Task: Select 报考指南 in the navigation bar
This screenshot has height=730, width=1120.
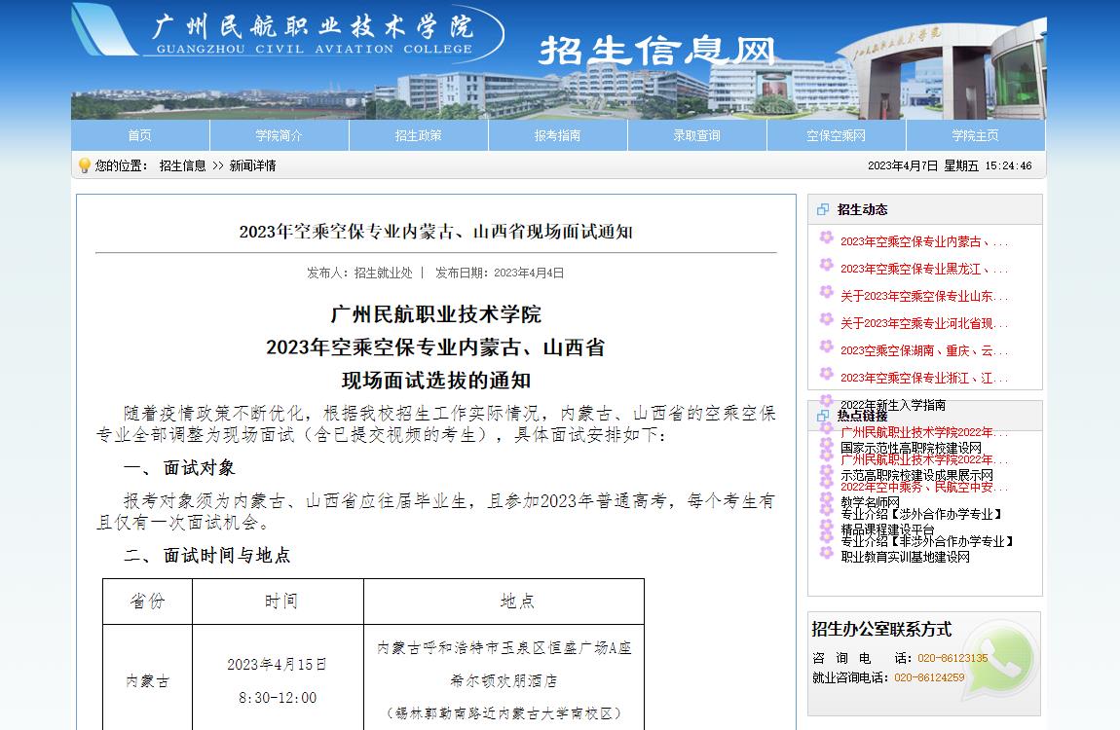Action: point(558,135)
